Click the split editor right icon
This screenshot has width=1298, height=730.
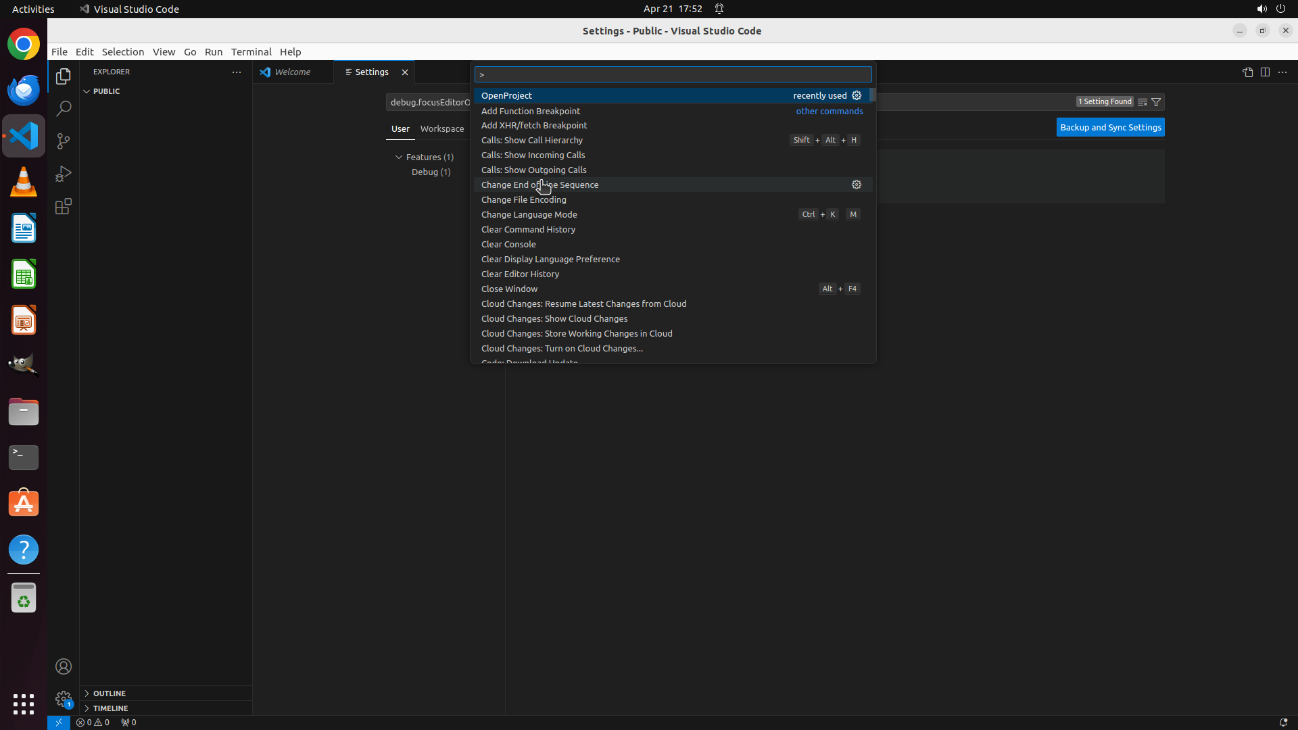[x=1265, y=72]
